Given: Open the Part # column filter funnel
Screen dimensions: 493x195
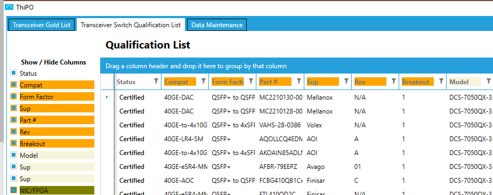Looking at the screenshot, I should coord(298,81).
